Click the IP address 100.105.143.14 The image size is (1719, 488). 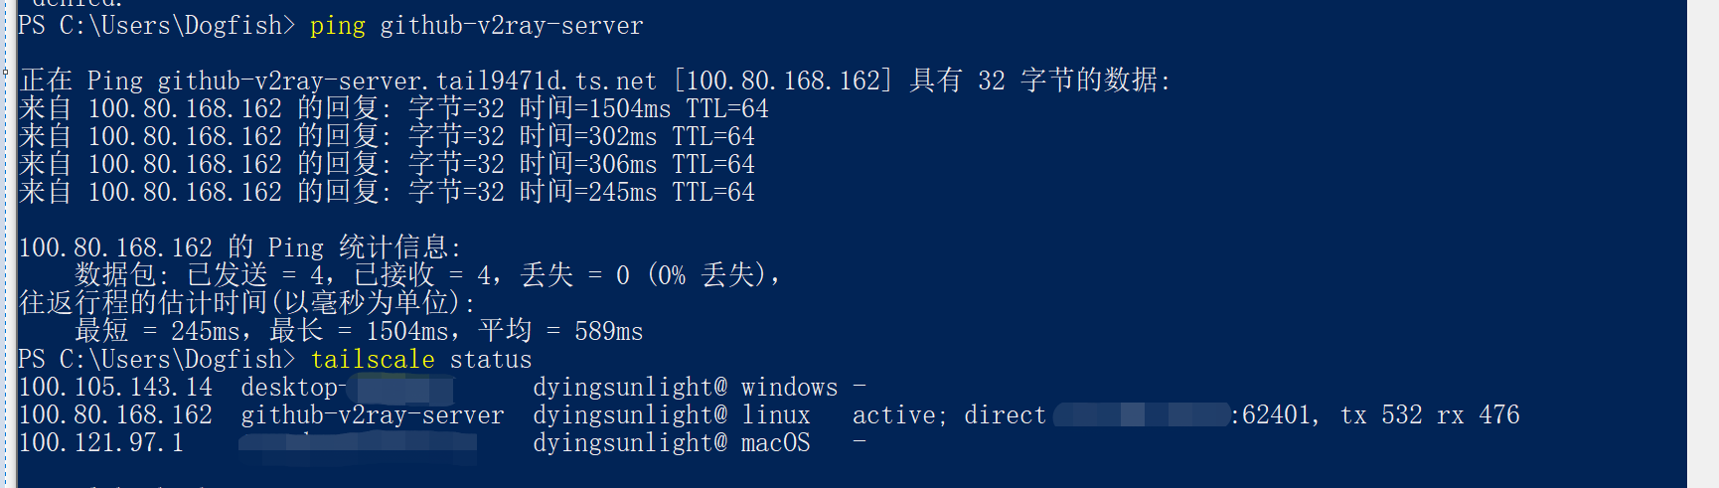click(x=115, y=388)
